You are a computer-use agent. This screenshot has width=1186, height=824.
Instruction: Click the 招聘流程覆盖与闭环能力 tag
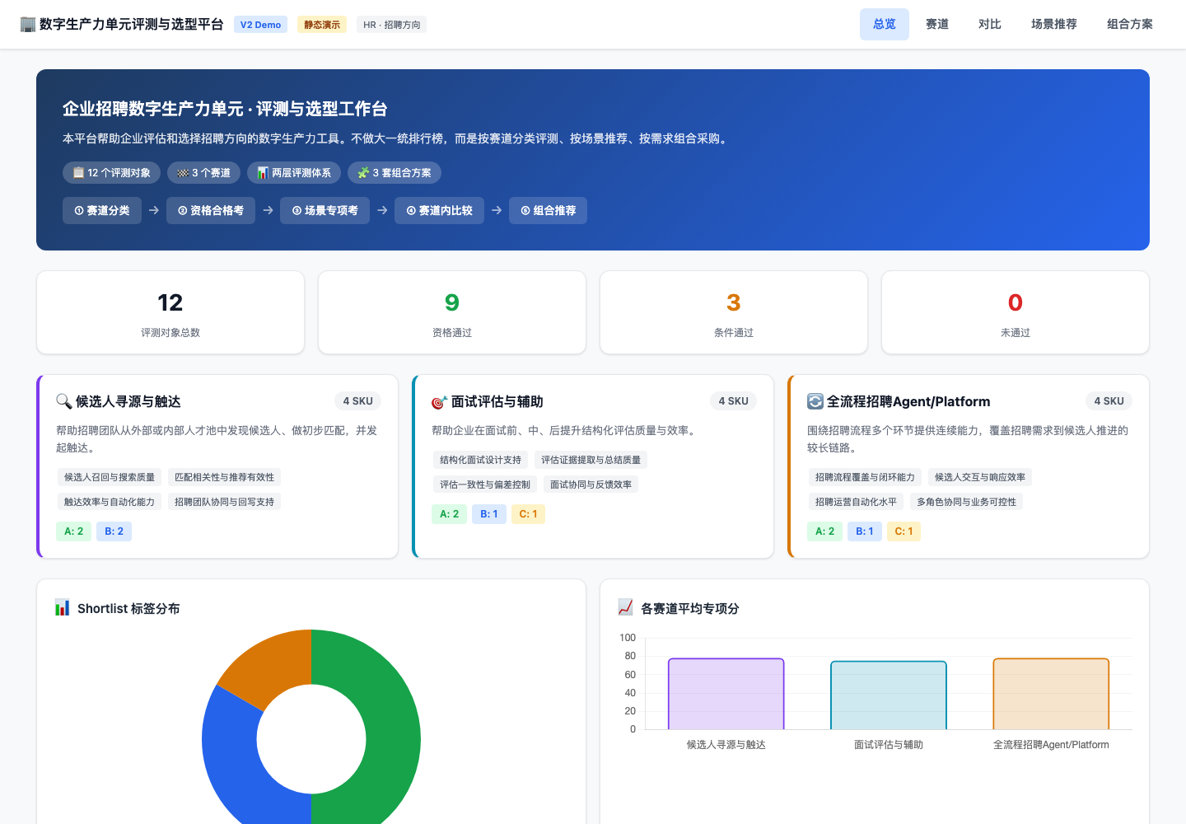click(x=865, y=477)
